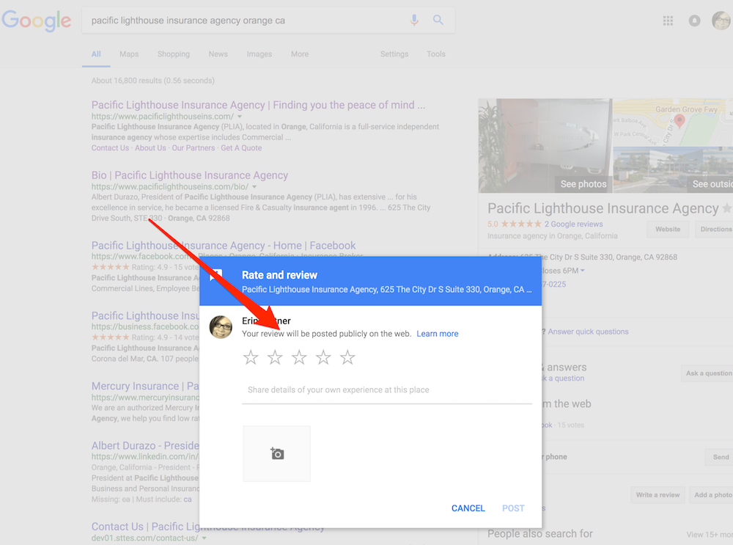733x545 pixels.
Task: Click the Cancel button in review dialog
Action: point(468,508)
